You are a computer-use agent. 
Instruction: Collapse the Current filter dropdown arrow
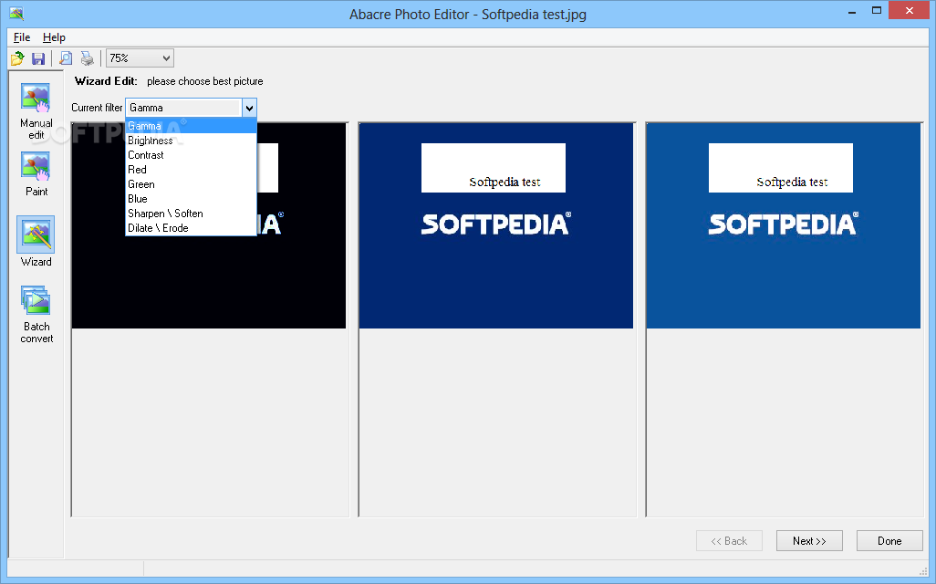(250, 108)
